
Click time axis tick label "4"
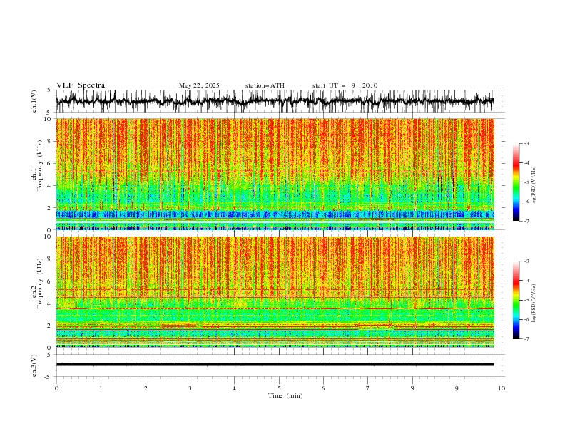tap(234, 388)
